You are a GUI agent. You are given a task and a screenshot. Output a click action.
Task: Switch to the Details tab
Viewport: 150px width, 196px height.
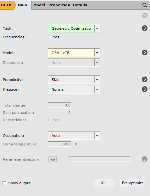(x=80, y=5)
